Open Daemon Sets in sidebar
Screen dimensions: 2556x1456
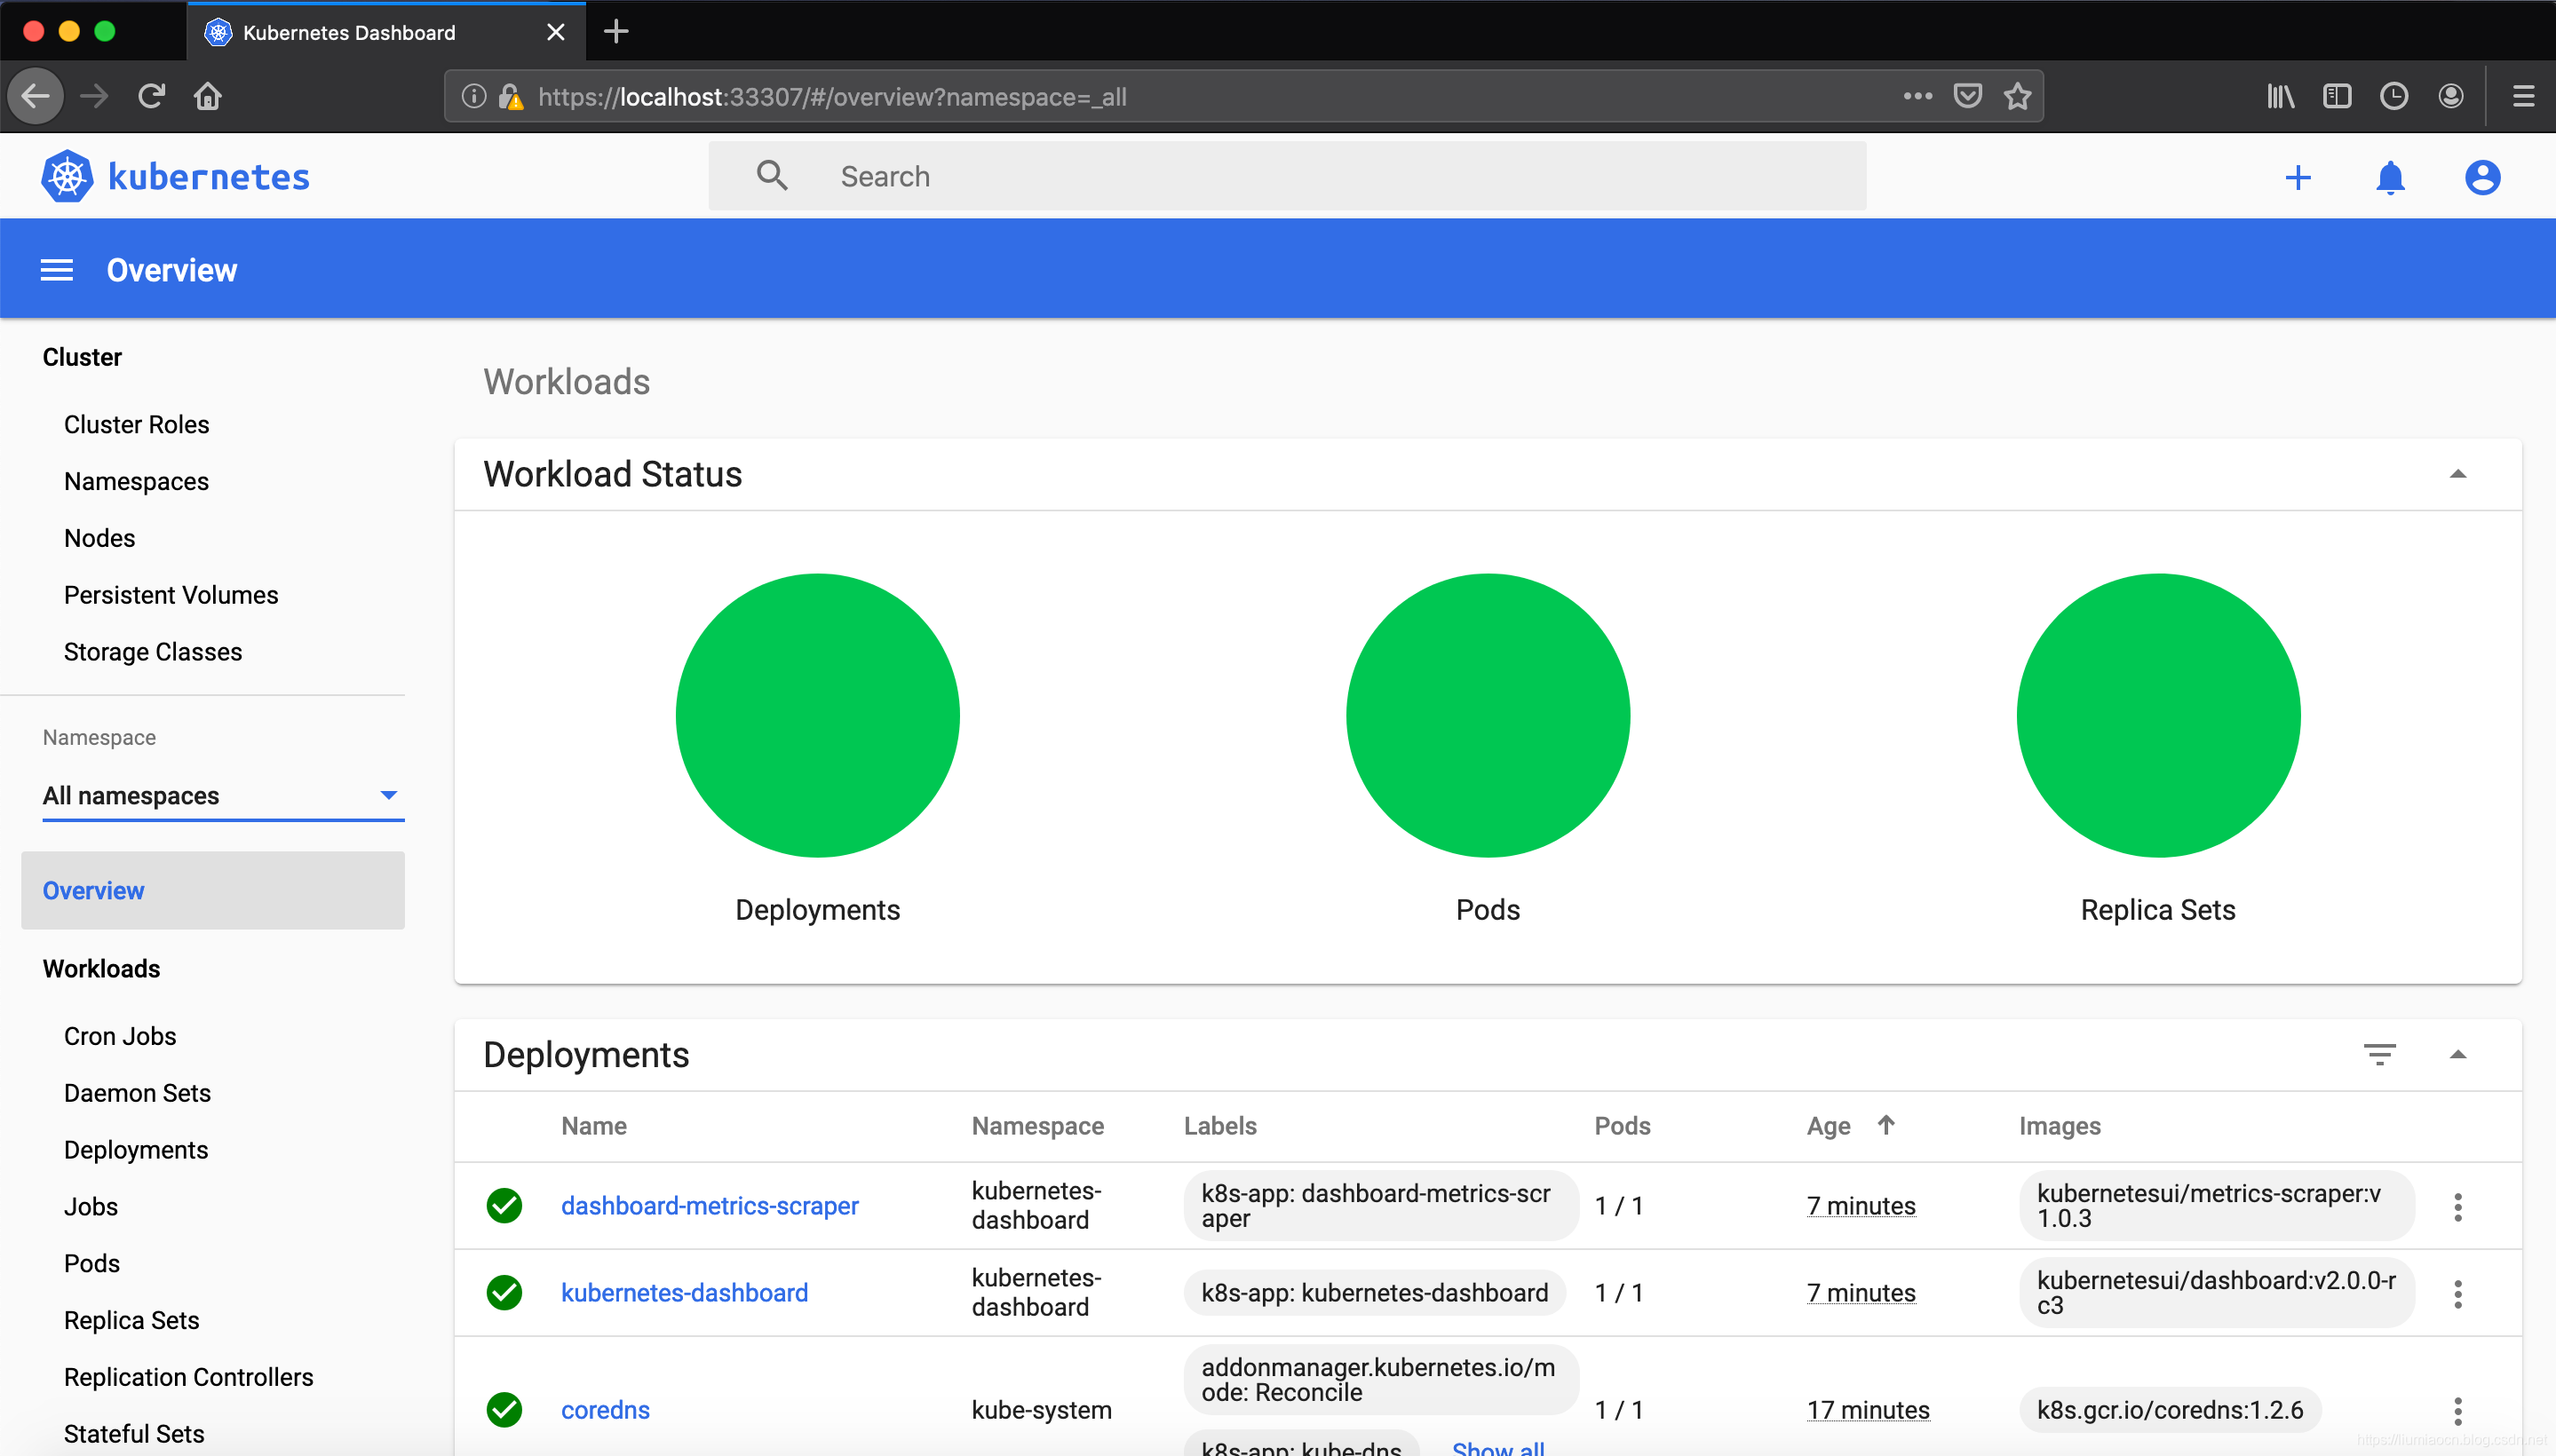137,1093
